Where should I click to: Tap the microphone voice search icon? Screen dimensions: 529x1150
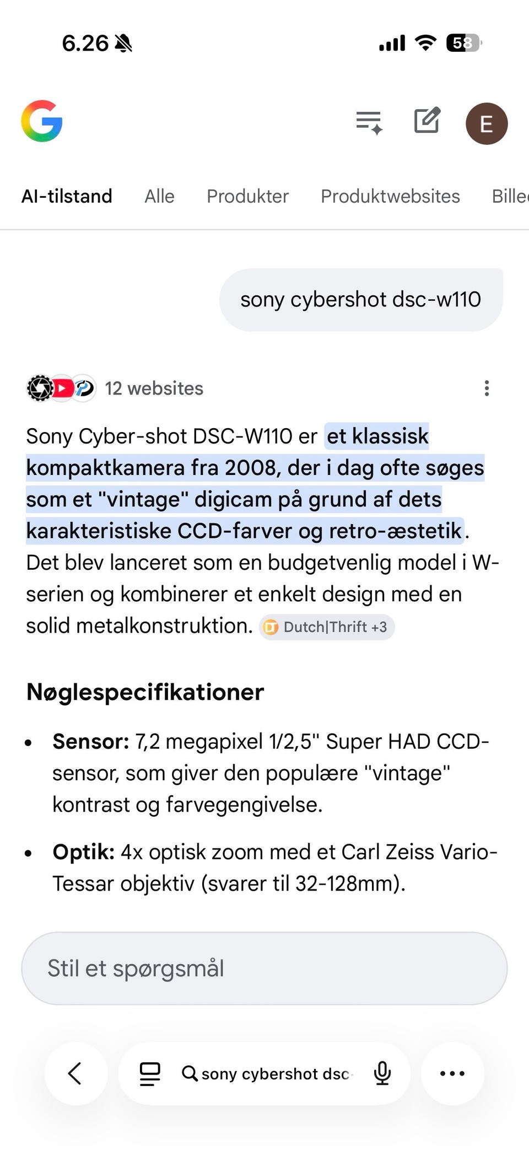click(382, 1073)
